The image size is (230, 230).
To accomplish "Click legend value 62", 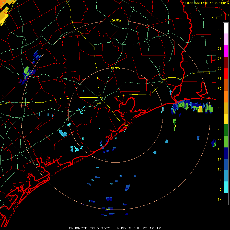I will click(220, 38).
